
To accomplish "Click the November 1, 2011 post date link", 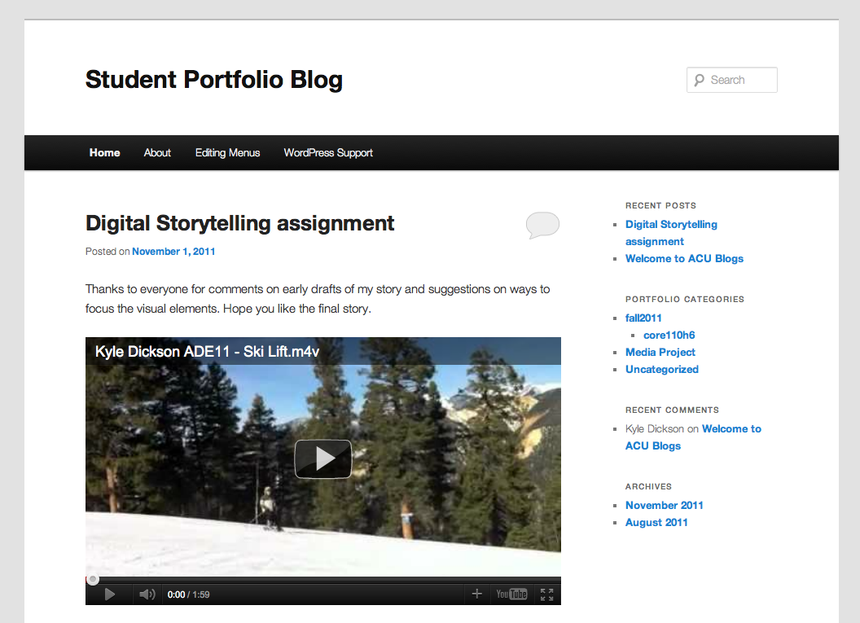I will (173, 252).
